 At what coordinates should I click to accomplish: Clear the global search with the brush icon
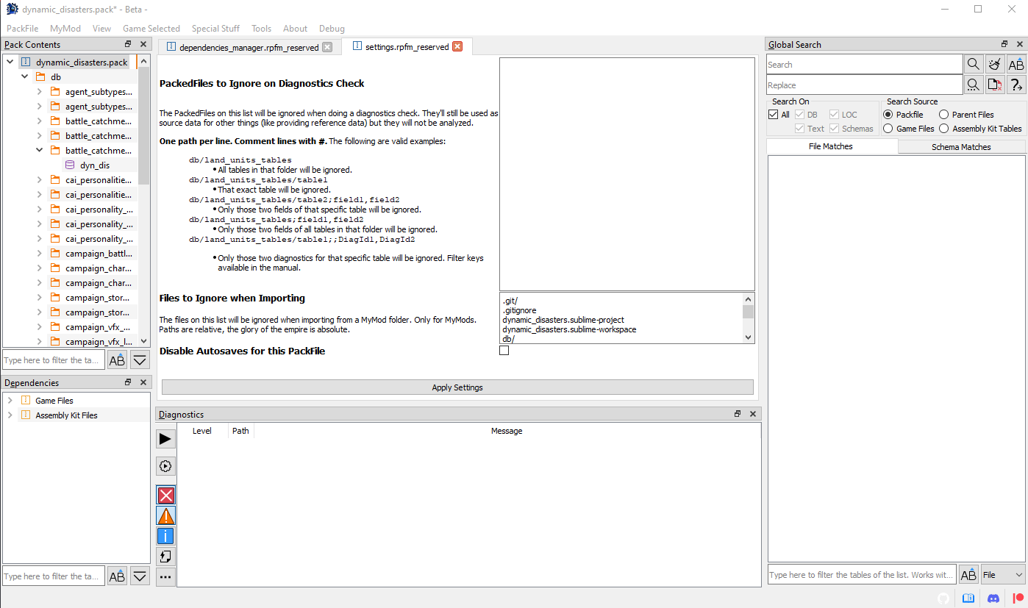point(994,64)
